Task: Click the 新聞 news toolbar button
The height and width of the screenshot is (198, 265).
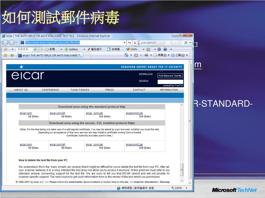Action: 50,49
